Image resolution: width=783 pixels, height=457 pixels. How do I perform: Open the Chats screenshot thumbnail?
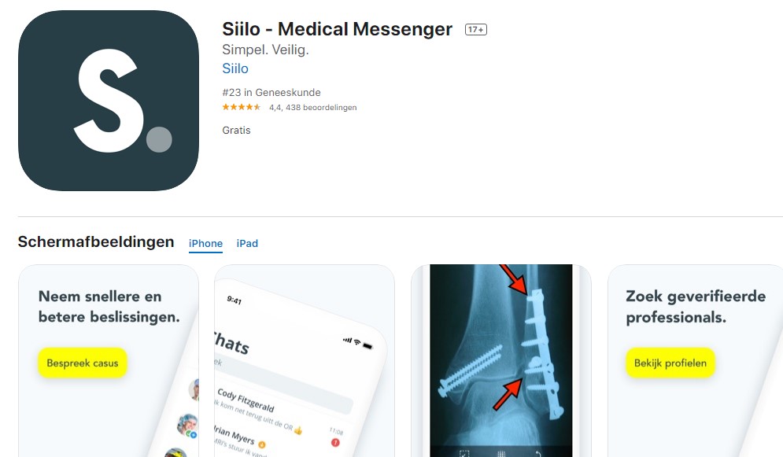(305, 361)
